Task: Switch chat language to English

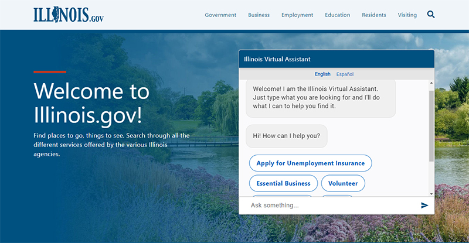Action: tap(322, 74)
